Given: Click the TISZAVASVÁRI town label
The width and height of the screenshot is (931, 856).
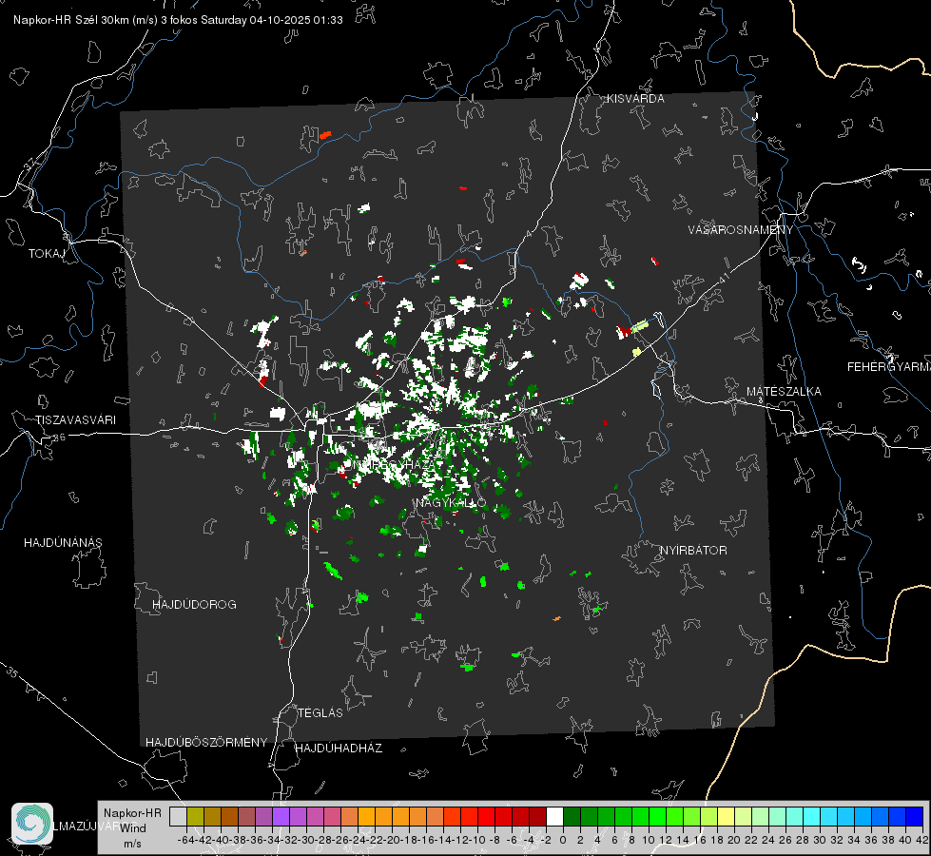Looking at the screenshot, I should point(75,420).
